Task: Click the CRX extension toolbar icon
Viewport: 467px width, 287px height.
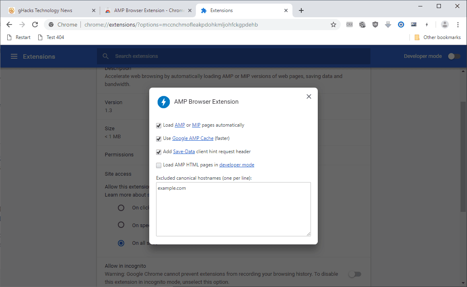Action: (x=350, y=25)
